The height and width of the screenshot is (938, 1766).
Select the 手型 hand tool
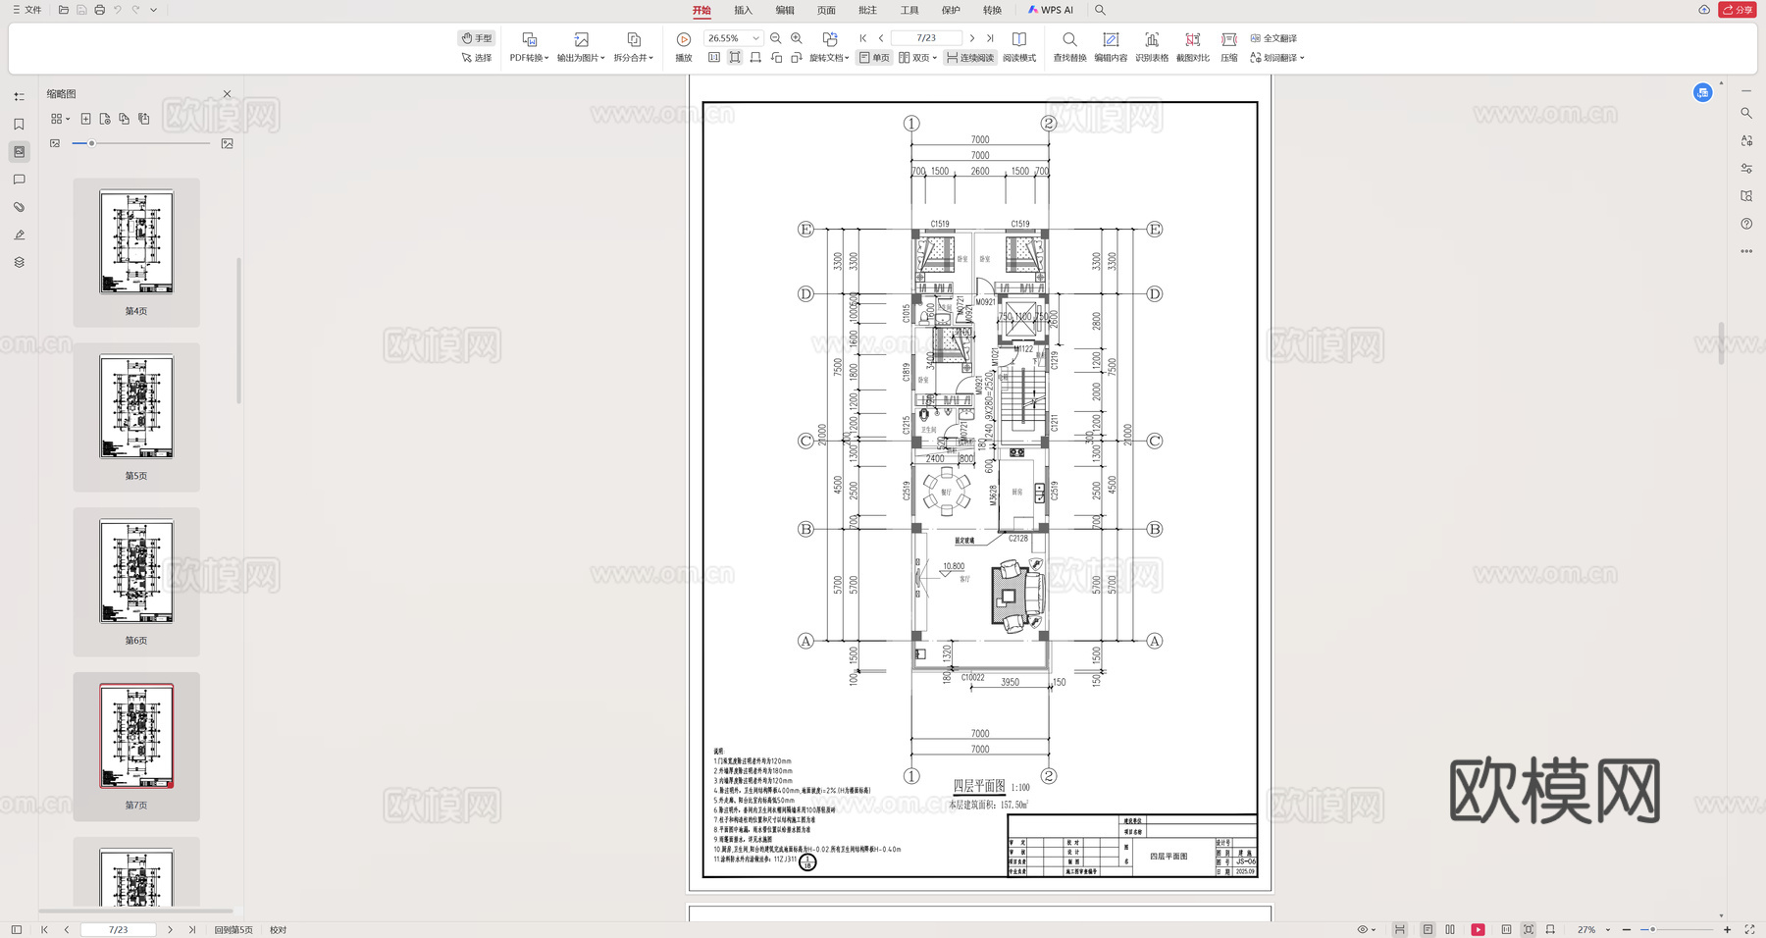pos(477,37)
